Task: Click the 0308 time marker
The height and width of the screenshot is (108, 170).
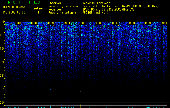Action: (132, 23)
